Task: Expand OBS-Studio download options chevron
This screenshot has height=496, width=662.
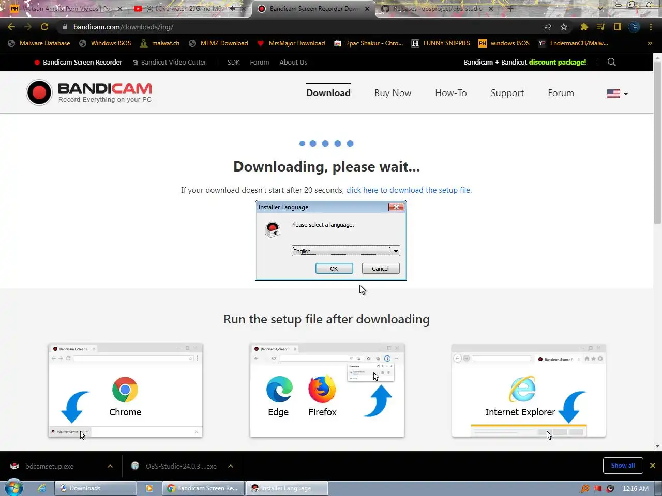Action: coord(231,466)
